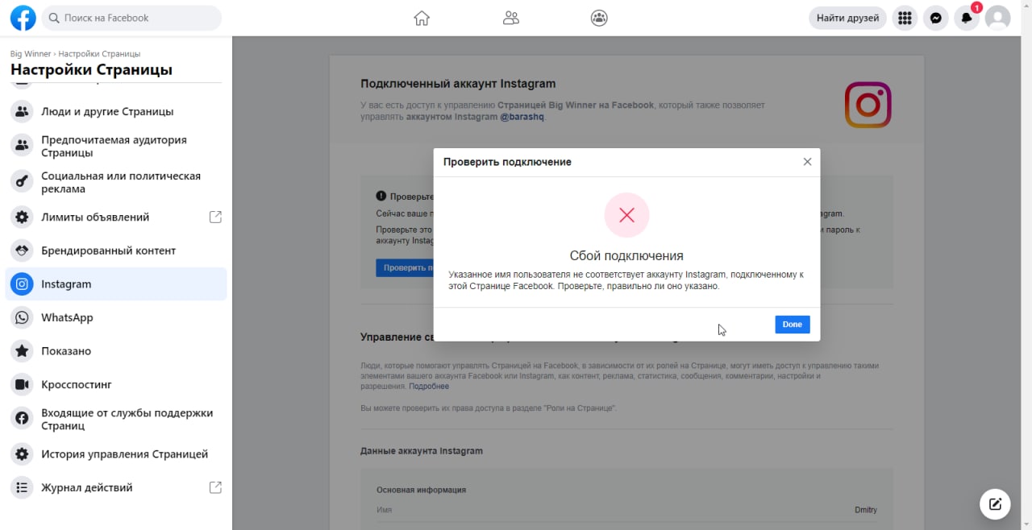1032x530 pixels.
Task: Open the Groups icon in top bar
Action: click(599, 18)
